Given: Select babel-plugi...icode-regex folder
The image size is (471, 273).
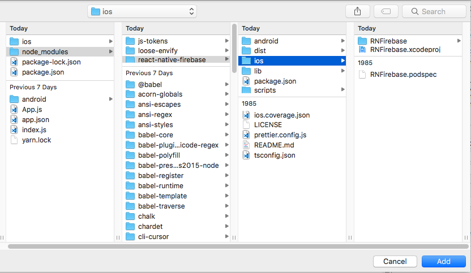Looking at the screenshot, I should tap(176, 145).
